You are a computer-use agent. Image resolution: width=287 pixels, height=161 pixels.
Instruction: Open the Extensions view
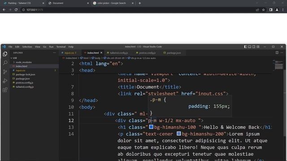tap(5, 89)
